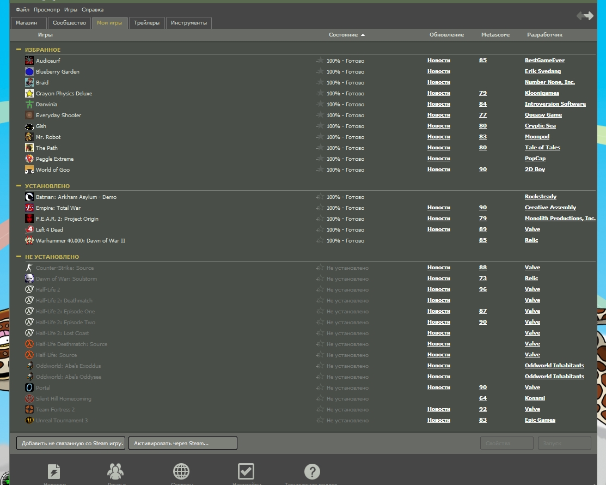606x485 pixels.
Task: Collapse the УСТАНОВЛЕНО section
Action: [19, 186]
